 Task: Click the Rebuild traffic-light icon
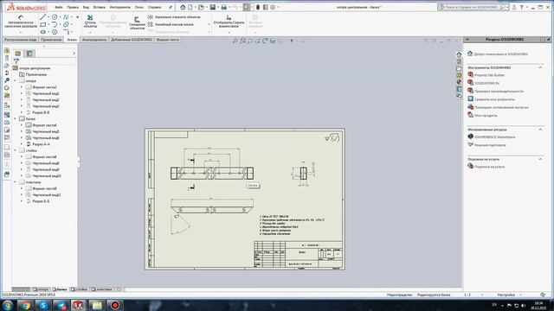258,7
